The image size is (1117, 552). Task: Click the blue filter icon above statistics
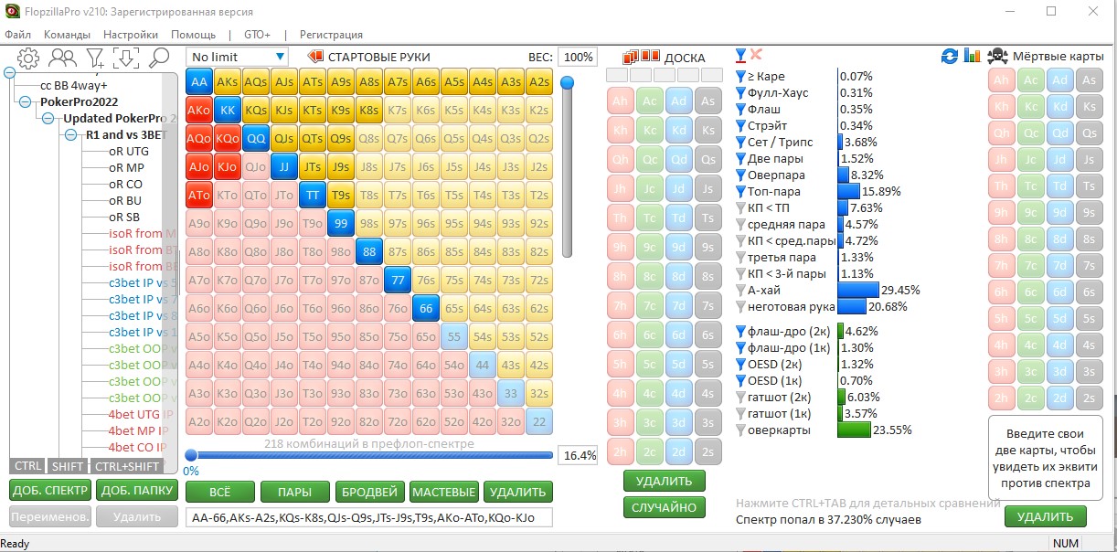coord(740,56)
